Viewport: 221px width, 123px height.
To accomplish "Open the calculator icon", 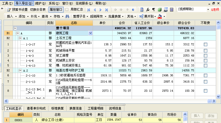I will point(142,10).
